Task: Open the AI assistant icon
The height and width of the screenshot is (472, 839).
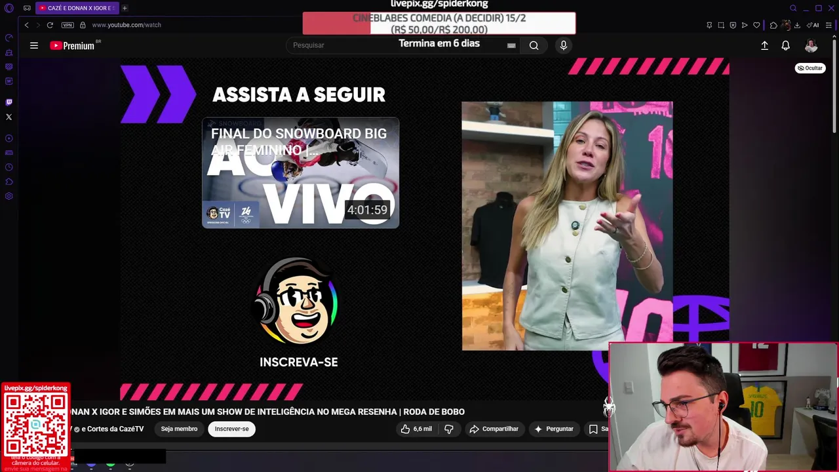Action: [x=813, y=25]
